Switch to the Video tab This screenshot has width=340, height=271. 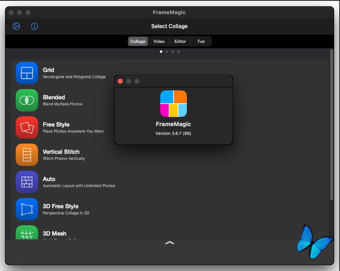coord(159,41)
